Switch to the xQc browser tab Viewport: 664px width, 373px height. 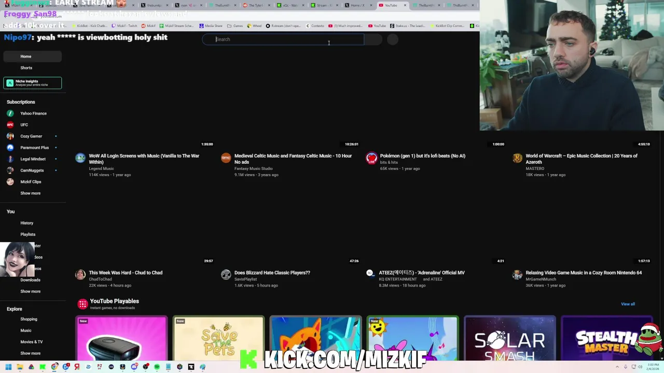click(289, 5)
